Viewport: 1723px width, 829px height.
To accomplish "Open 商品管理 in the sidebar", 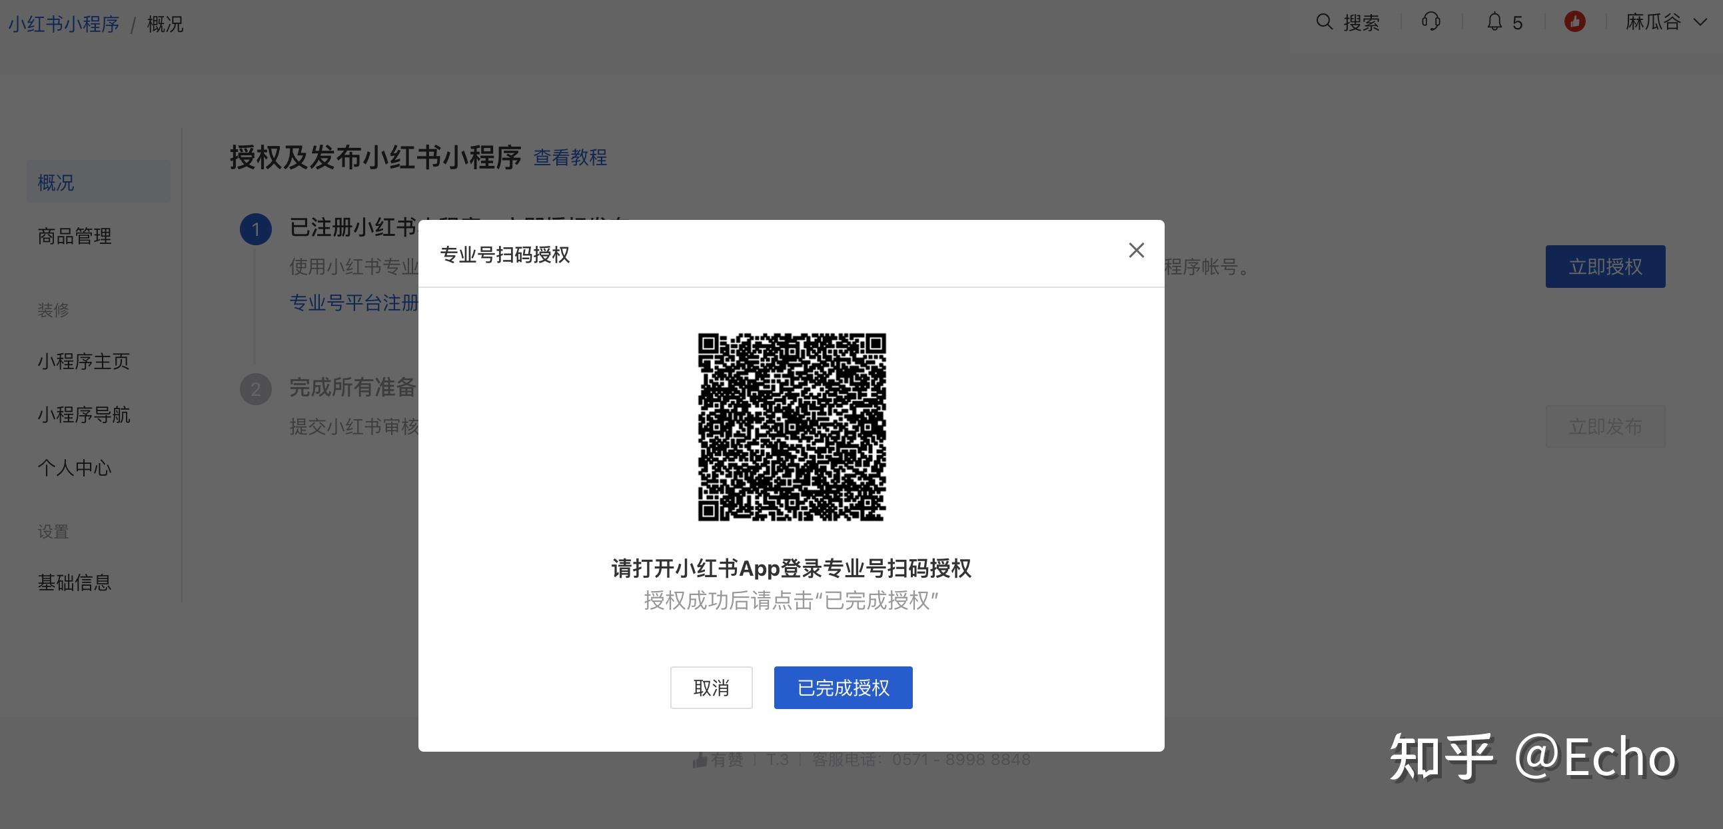I will point(74,235).
